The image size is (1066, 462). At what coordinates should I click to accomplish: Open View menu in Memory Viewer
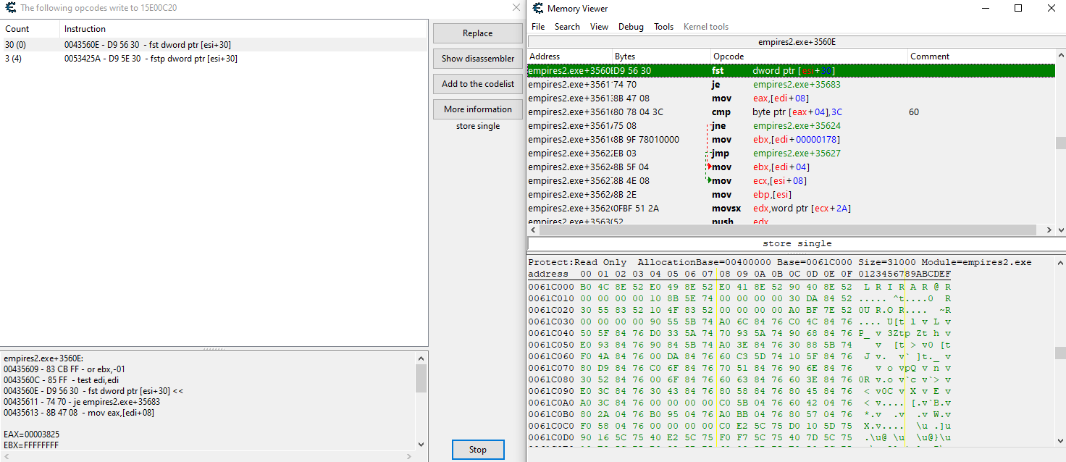coord(599,27)
